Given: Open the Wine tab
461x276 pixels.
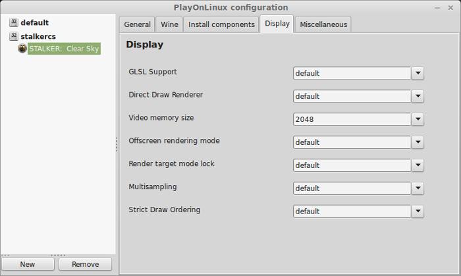Looking at the screenshot, I should (169, 24).
